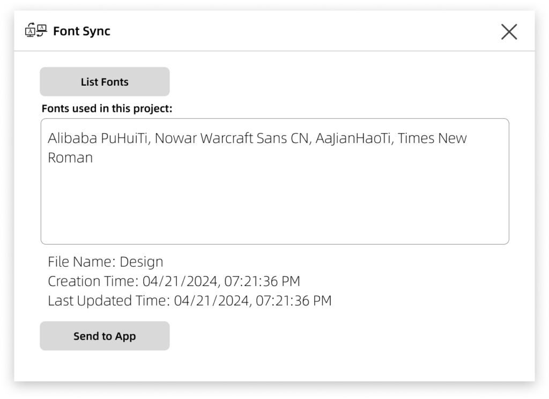The width and height of the screenshot is (549, 399).
Task: Click the Alibaba PuHuiTi font name
Action: click(x=100, y=138)
